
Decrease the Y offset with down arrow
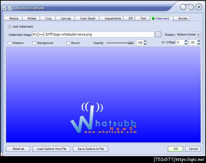199,44
